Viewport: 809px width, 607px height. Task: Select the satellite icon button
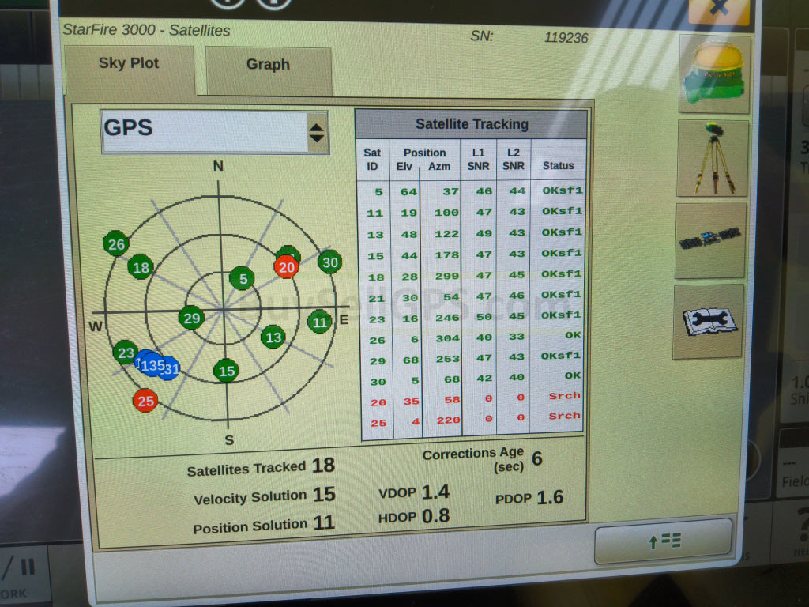tap(710, 240)
